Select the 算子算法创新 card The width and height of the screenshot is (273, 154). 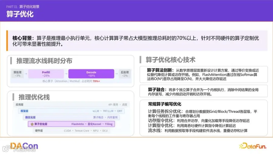(204, 74)
